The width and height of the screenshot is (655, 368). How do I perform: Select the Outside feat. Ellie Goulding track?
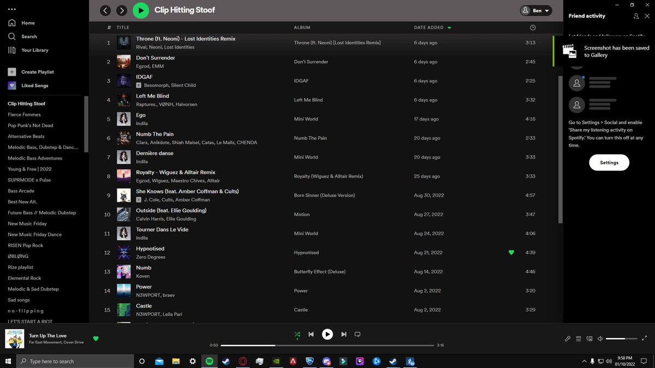tap(171, 210)
